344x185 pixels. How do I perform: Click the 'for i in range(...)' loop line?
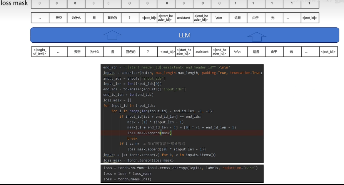click(162, 111)
